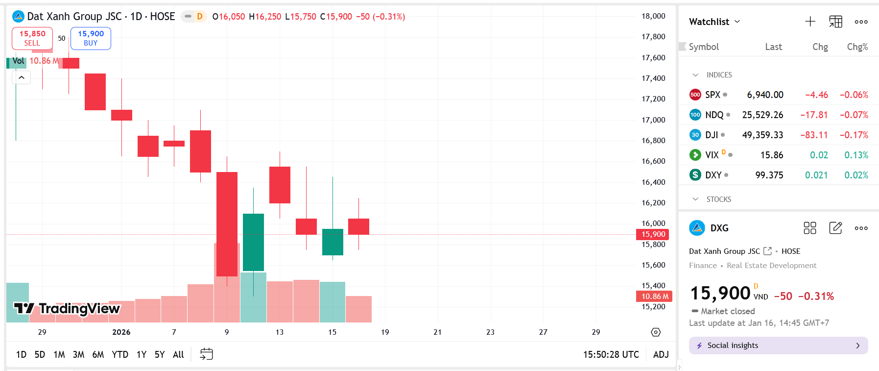Click the SELL 15,850 button
This screenshot has height=371, width=879.
point(32,38)
